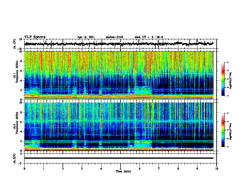The height and width of the screenshot is (189, 244).
Task: Click the "start UT = 8:20:0" header text
Action: (x=149, y=37)
